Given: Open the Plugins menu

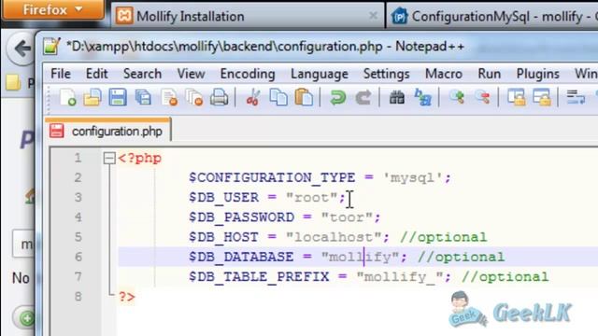Looking at the screenshot, I should click(x=538, y=74).
